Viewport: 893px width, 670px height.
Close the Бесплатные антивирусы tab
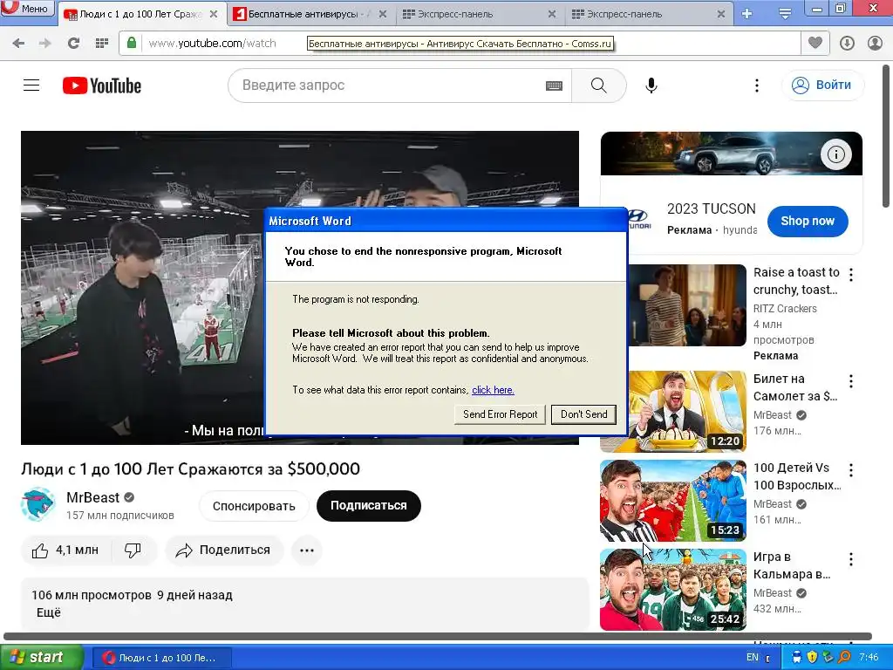[x=383, y=14]
